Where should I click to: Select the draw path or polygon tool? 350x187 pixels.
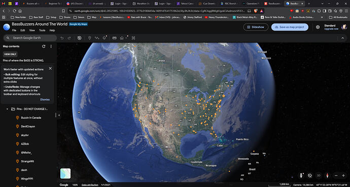tap(97, 38)
